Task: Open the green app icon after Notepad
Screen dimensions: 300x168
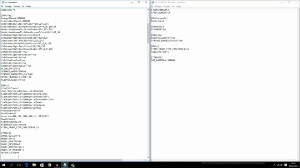Action: coord(73,165)
